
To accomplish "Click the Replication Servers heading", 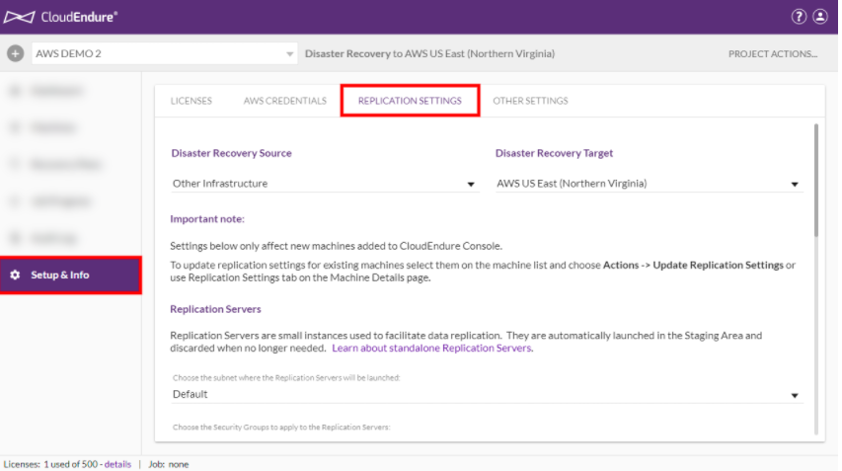I will click(x=215, y=309).
